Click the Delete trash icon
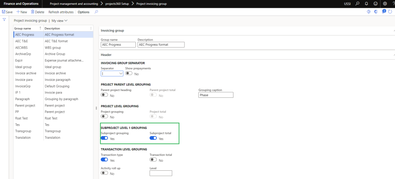Screen dimensions: 395x179 (32, 12)
